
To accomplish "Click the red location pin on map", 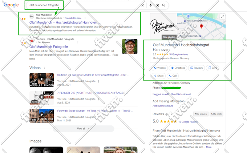I will coord(201,26).
